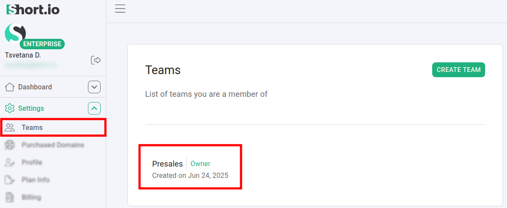Click the logout arrow icon

pyautogui.click(x=96, y=60)
